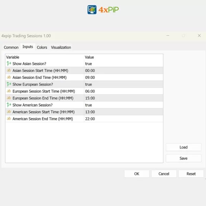206x206 pixels.
Task: Toggle the Show European Session true value
Action: pyautogui.click(x=89, y=84)
